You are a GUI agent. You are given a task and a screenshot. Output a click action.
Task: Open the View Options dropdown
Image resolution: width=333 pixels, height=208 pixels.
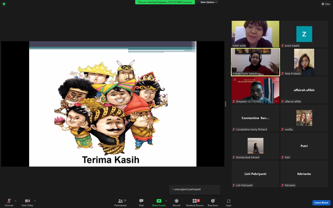pos(209,2)
